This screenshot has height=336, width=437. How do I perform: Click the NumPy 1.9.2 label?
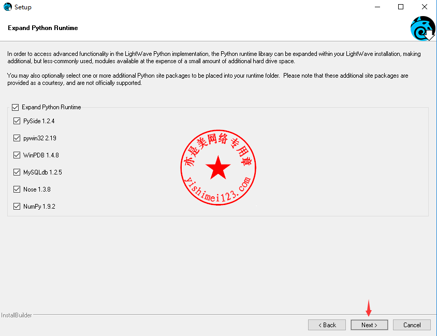point(39,207)
